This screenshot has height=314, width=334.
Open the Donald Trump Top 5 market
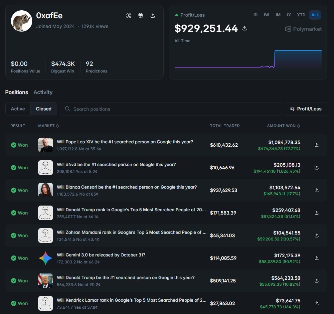click(x=131, y=210)
